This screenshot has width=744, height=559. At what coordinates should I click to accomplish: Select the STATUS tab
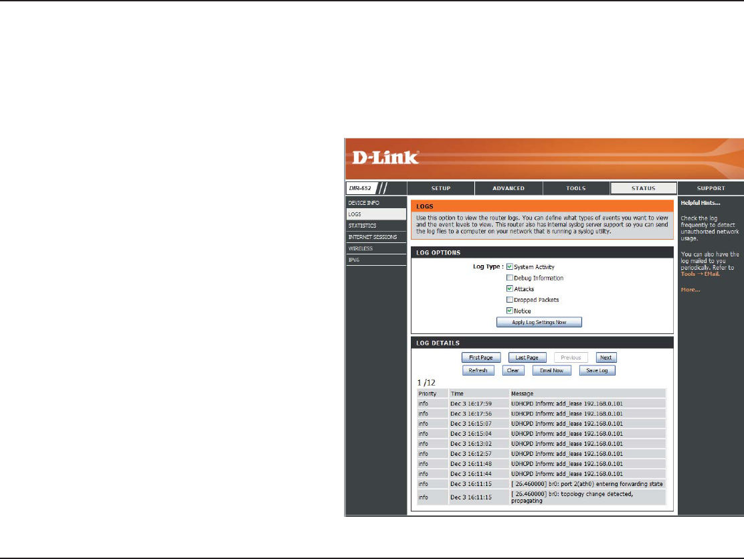point(644,188)
